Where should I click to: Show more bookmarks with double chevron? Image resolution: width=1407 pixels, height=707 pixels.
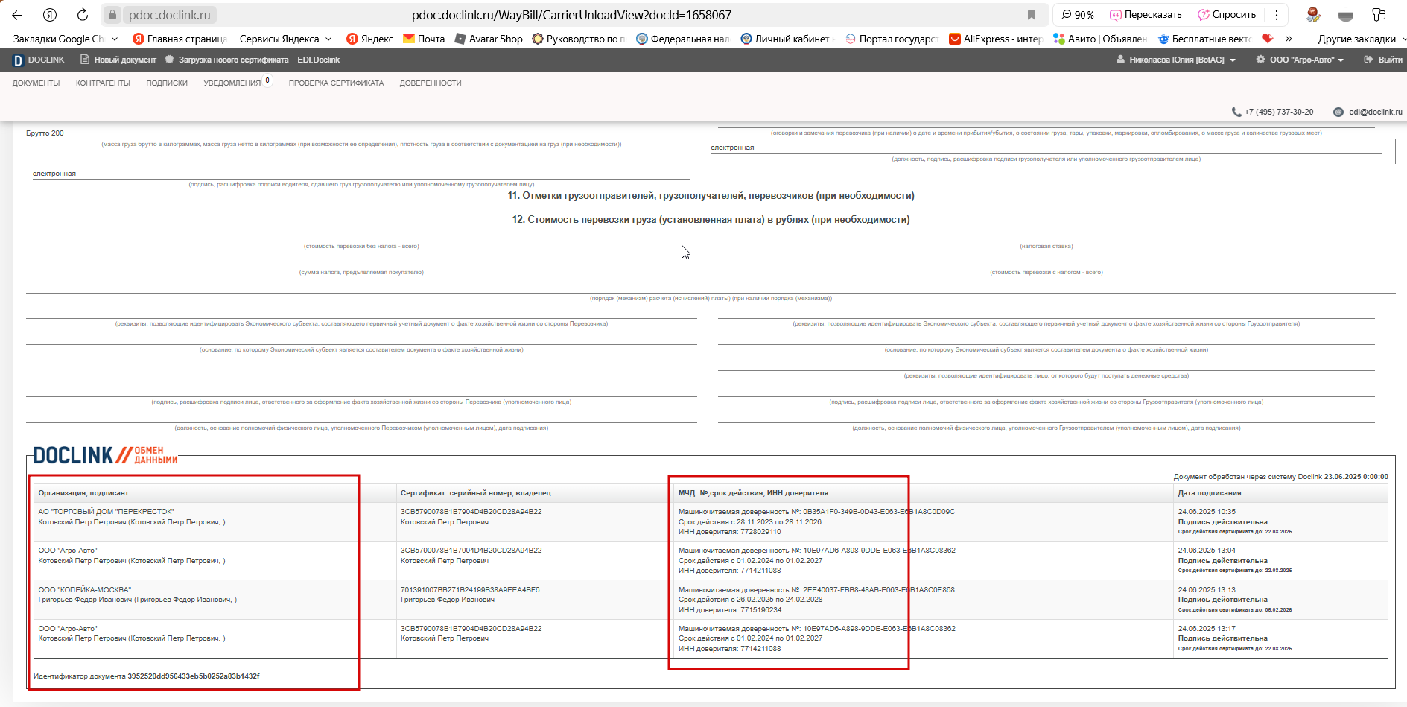[x=1289, y=39]
